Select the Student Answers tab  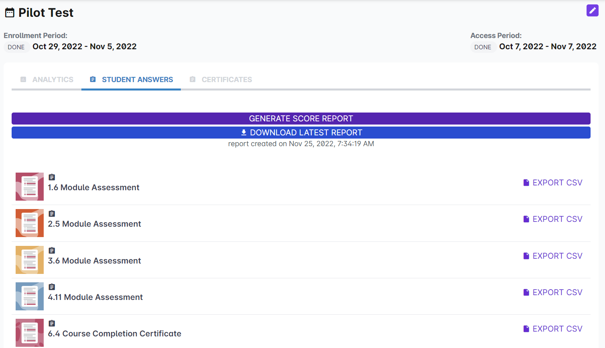click(x=132, y=80)
